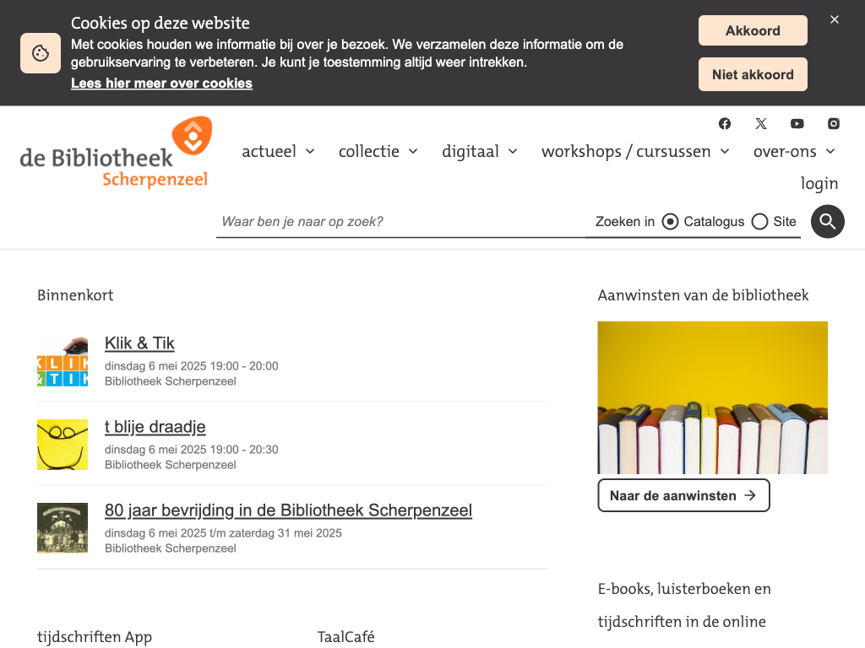Click de Bibliotheek Scherpenzeel logo

click(116, 154)
